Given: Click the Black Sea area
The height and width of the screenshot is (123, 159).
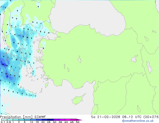Looking at the screenshot, I should [x=88, y=15].
